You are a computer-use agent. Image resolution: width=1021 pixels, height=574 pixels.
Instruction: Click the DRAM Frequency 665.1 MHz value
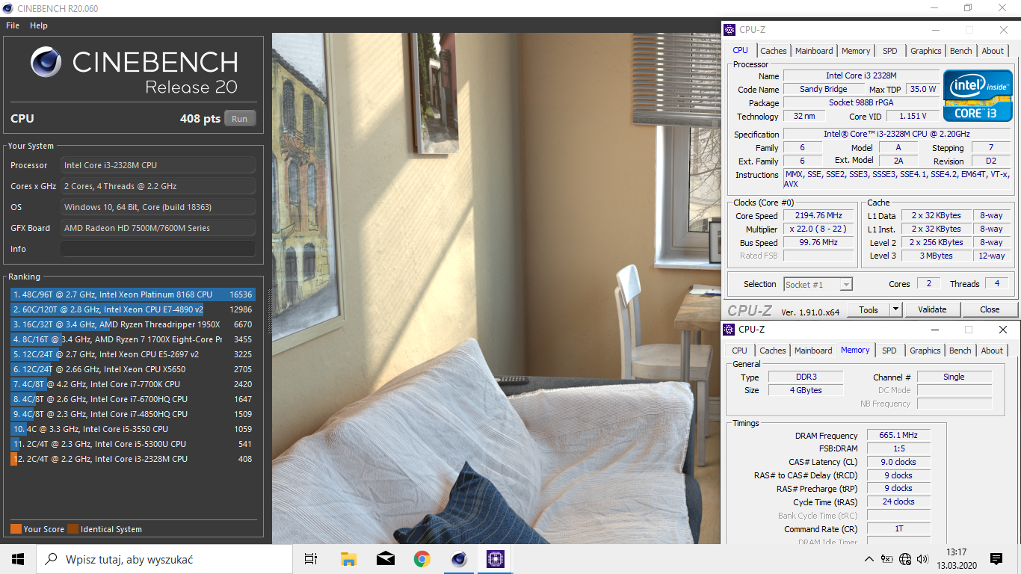click(x=898, y=435)
